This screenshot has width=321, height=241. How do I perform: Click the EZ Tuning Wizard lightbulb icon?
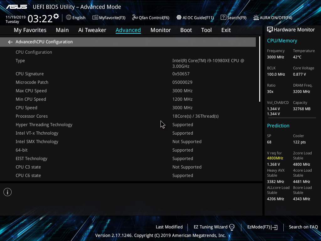click(232, 227)
